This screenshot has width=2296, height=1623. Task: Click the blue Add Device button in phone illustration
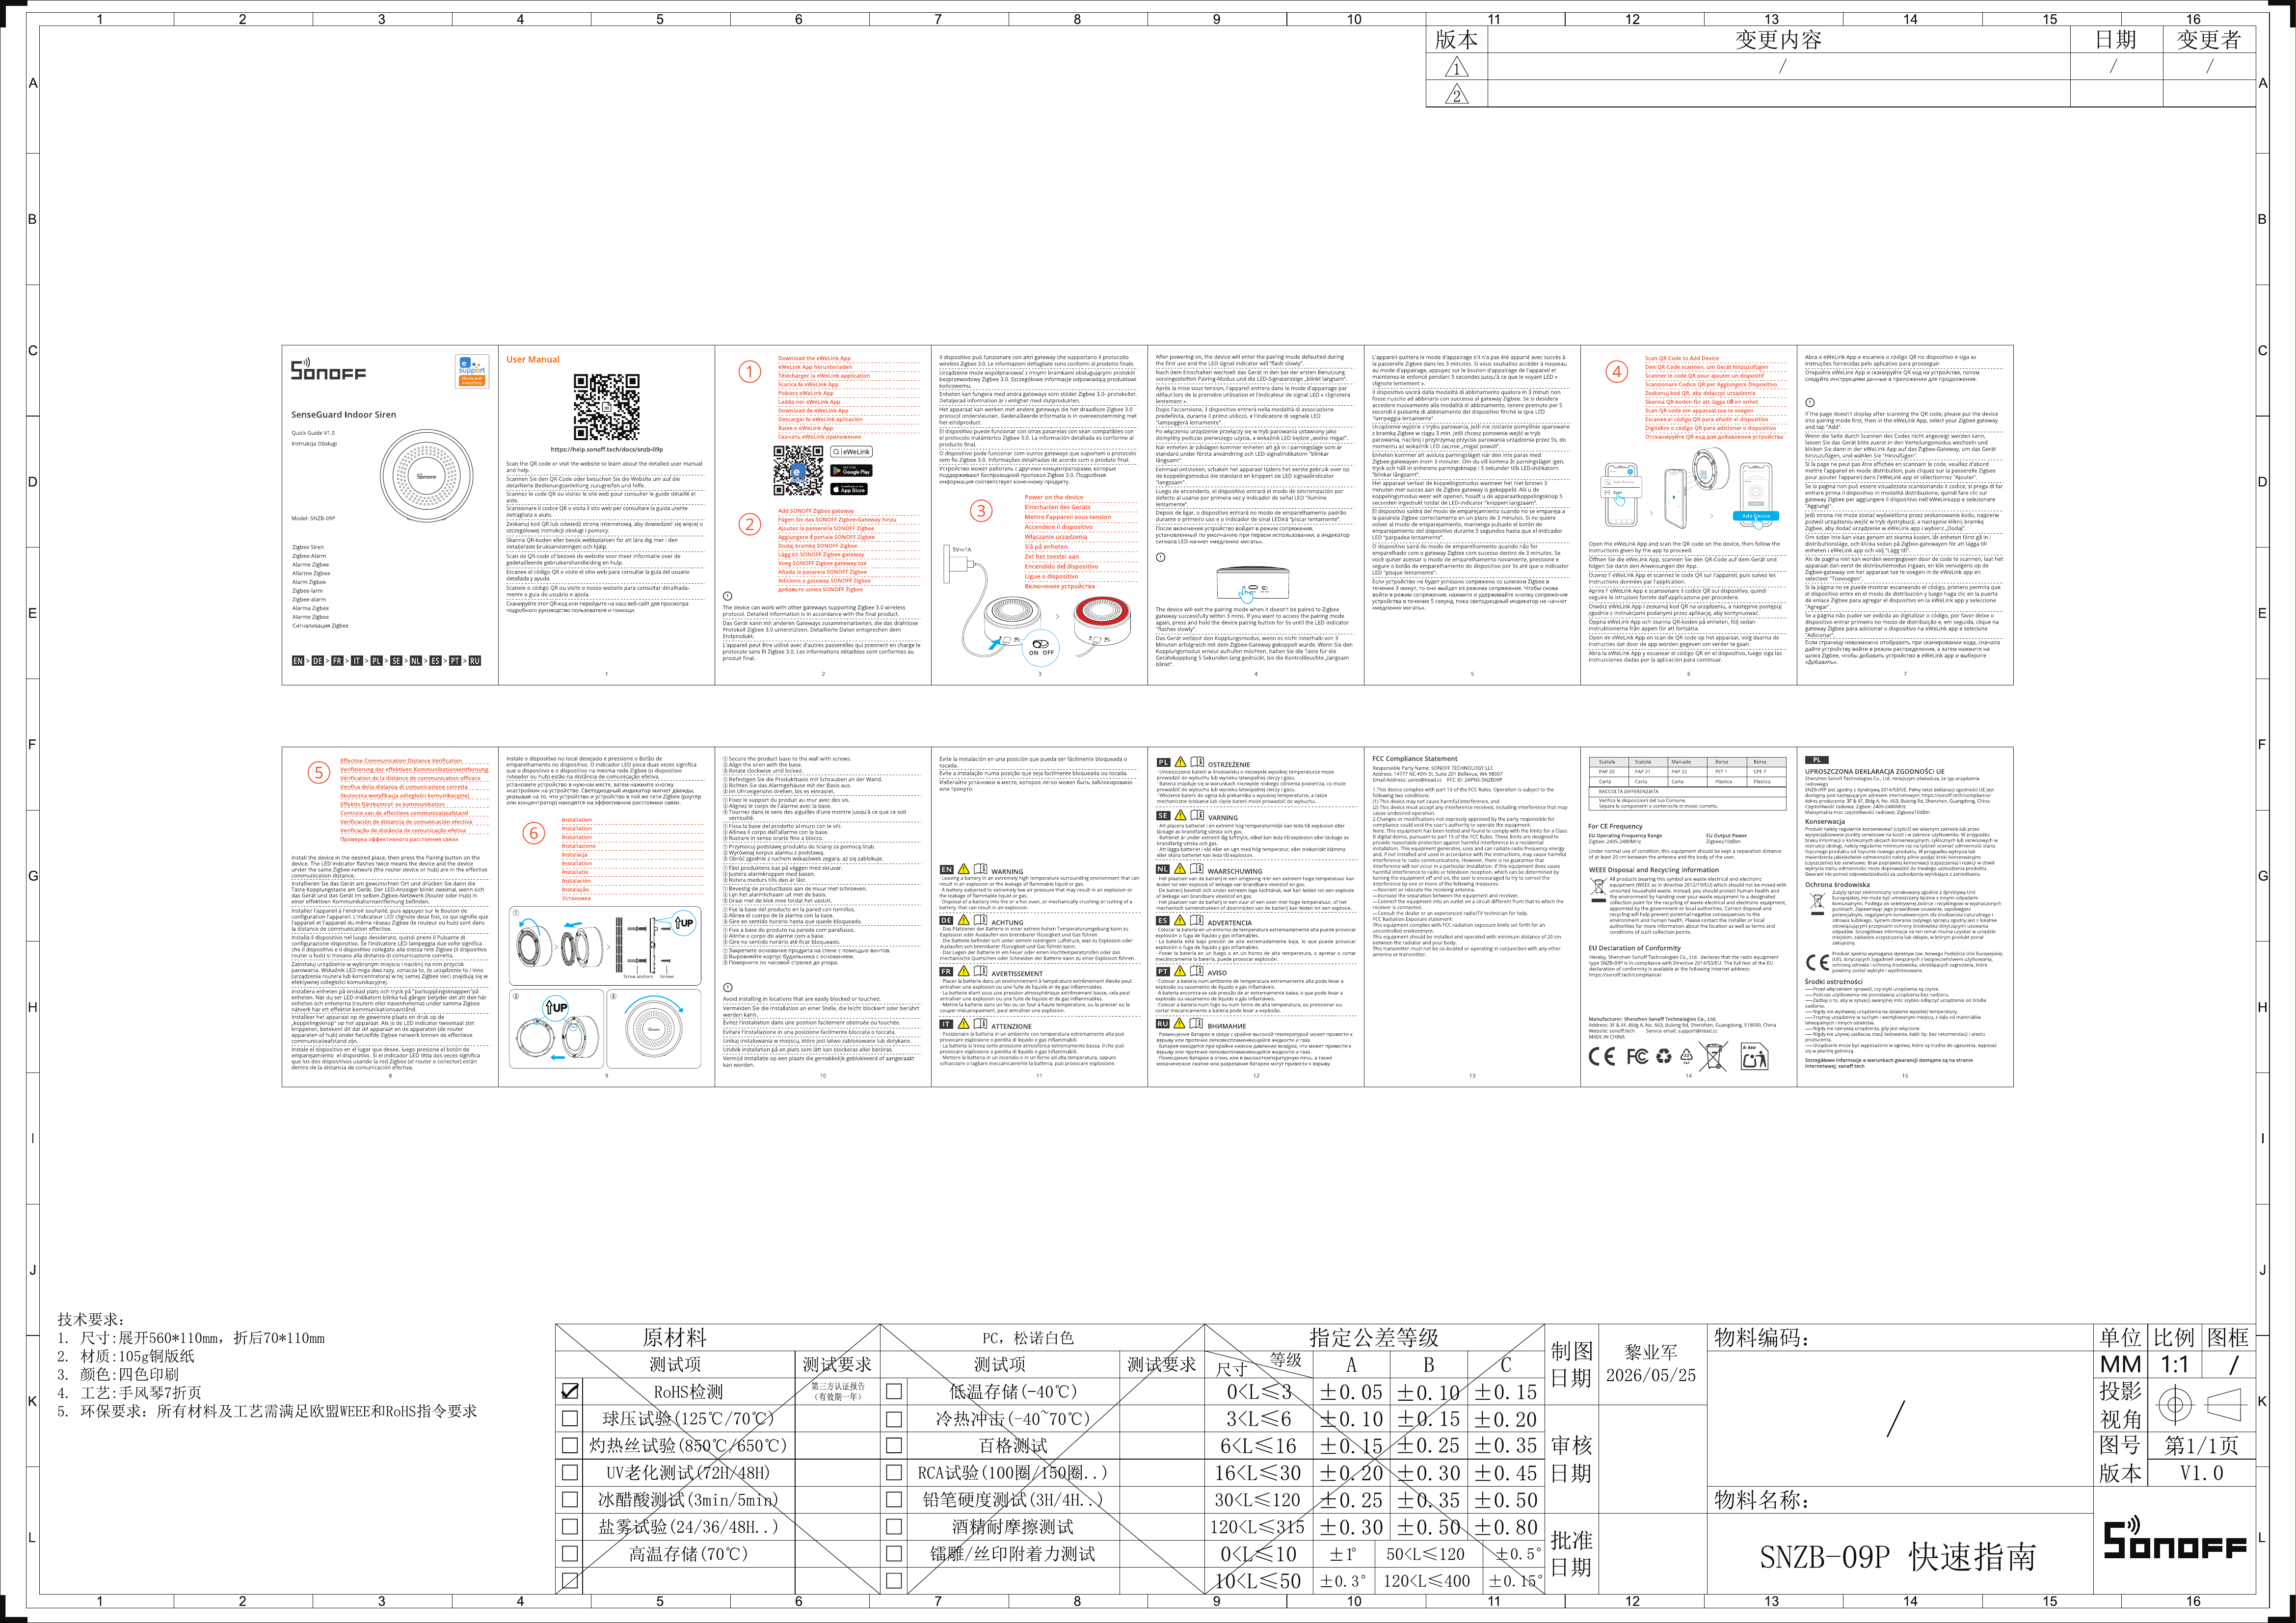click(x=1755, y=517)
